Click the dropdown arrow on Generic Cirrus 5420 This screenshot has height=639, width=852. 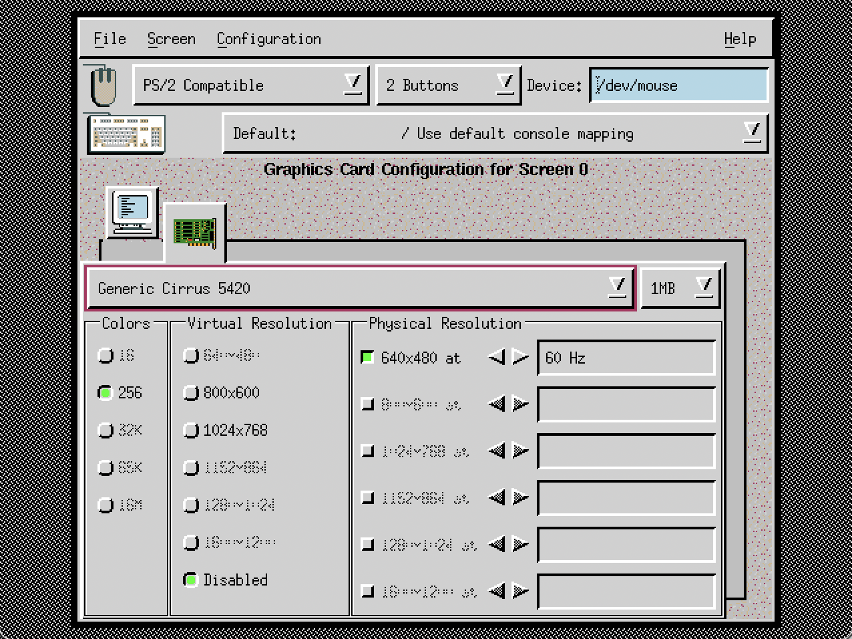(617, 287)
